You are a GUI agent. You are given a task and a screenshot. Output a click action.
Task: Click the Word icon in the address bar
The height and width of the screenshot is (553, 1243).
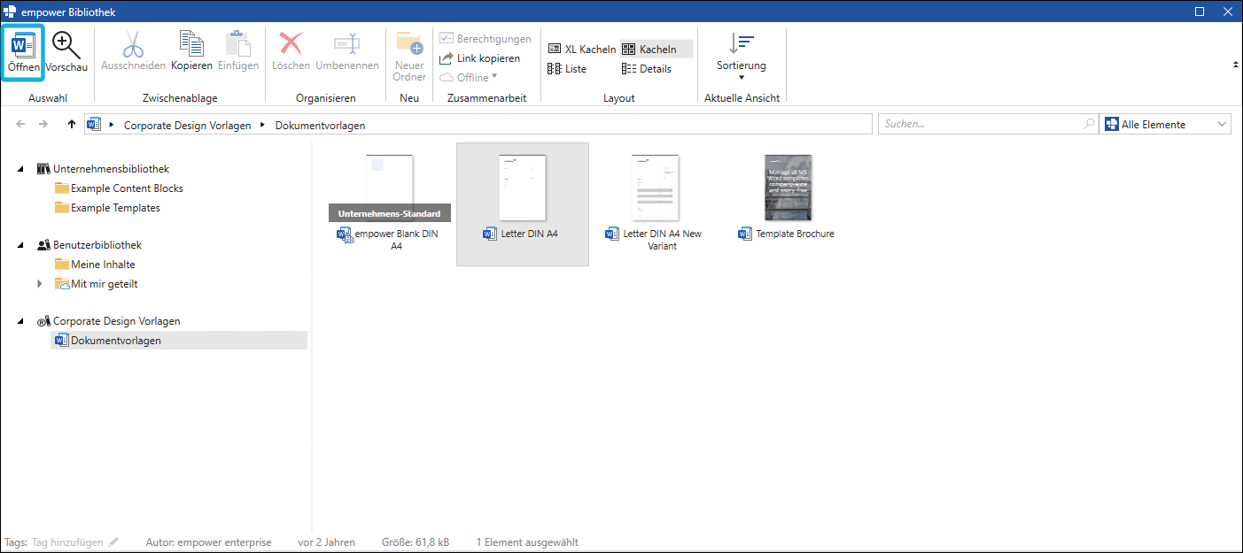click(x=95, y=125)
